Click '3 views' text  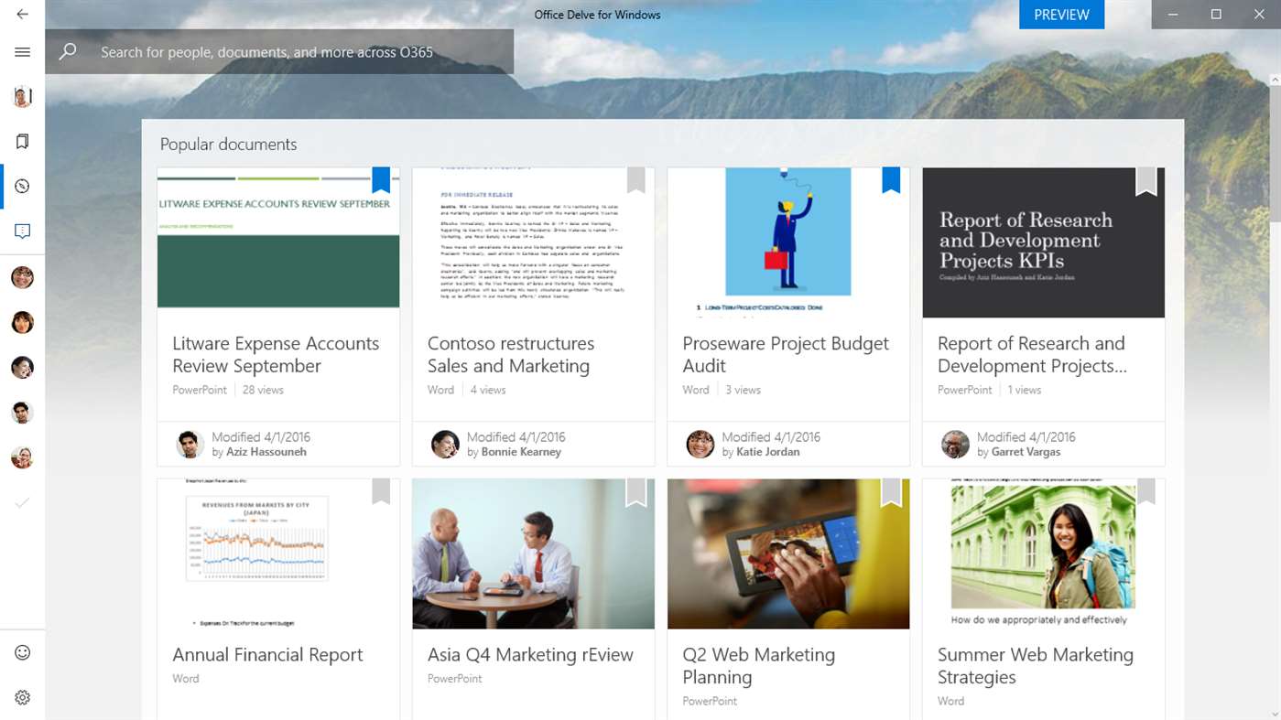coord(743,390)
